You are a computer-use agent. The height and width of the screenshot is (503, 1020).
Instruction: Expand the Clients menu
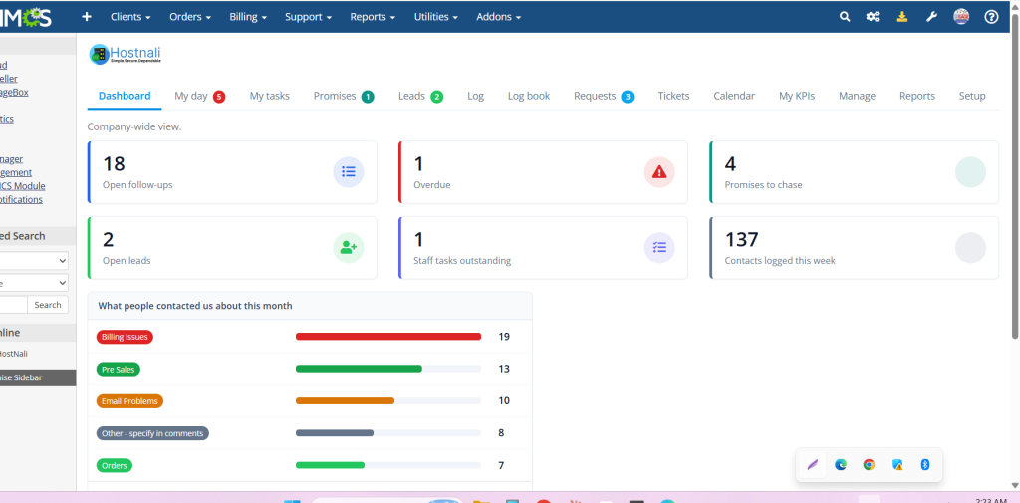[130, 17]
